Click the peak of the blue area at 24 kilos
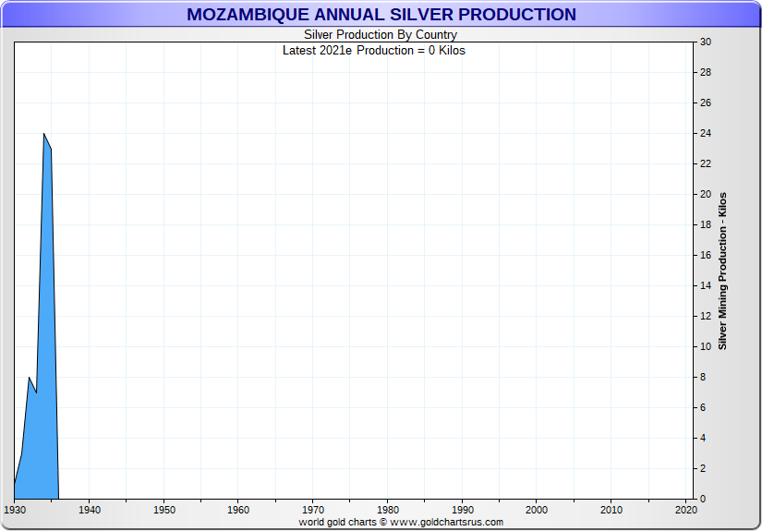This screenshot has width=762, height=531. pos(43,134)
